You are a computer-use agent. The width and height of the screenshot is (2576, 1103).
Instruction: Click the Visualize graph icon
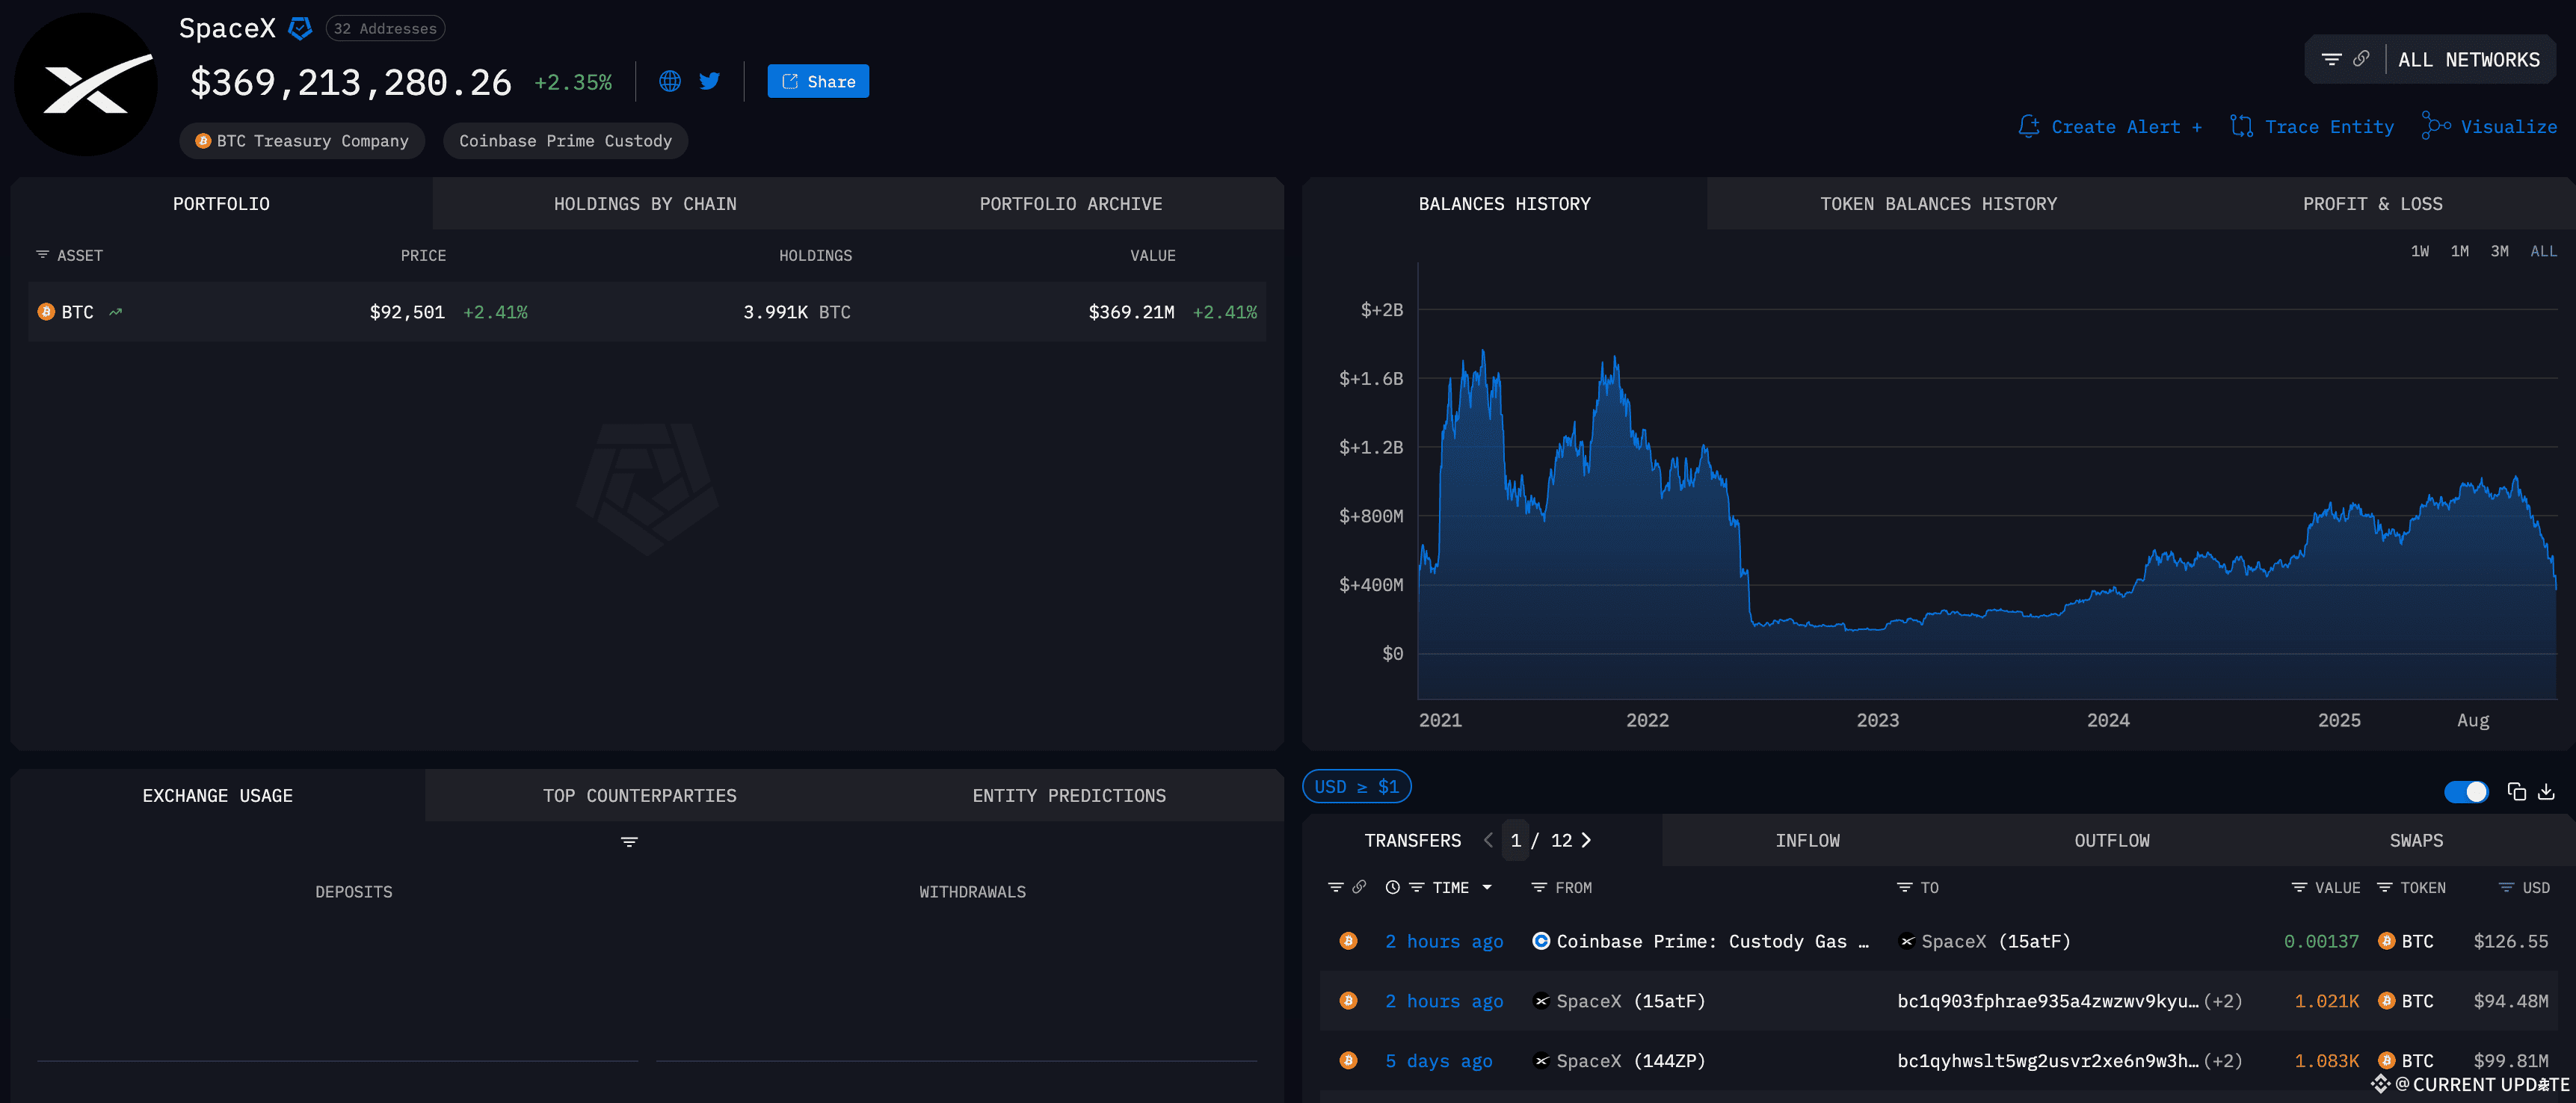[x=2435, y=126]
